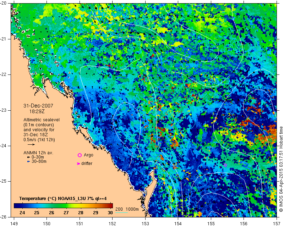The width and height of the screenshot is (284, 227).
Task: Click the '0.5m/s (1kt 12h)' text
Action: [x=39, y=140]
